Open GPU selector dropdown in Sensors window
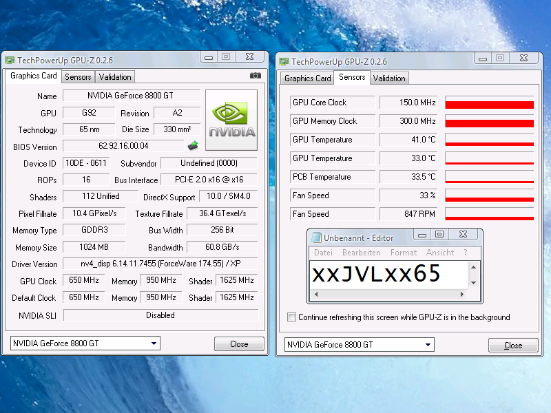 (x=428, y=345)
